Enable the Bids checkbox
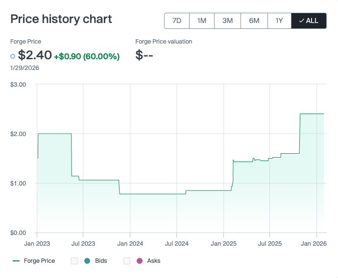Image resolution: width=338 pixels, height=278 pixels. click(x=74, y=261)
